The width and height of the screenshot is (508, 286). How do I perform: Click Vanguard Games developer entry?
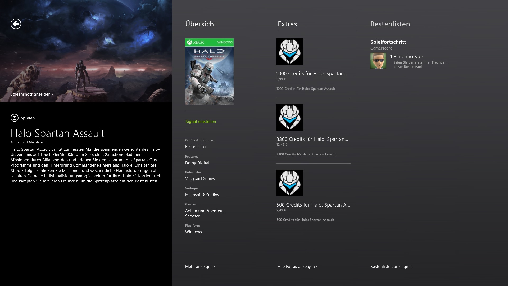(x=200, y=179)
